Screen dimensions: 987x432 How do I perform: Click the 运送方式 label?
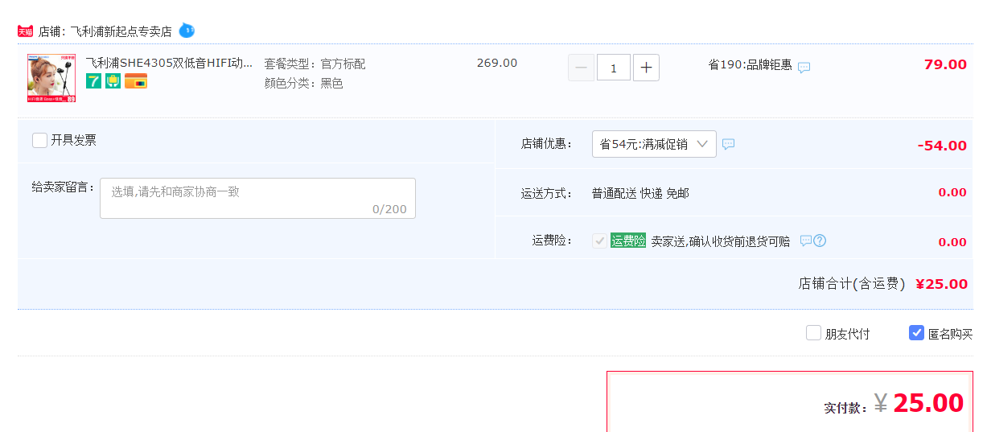pyautogui.click(x=546, y=193)
